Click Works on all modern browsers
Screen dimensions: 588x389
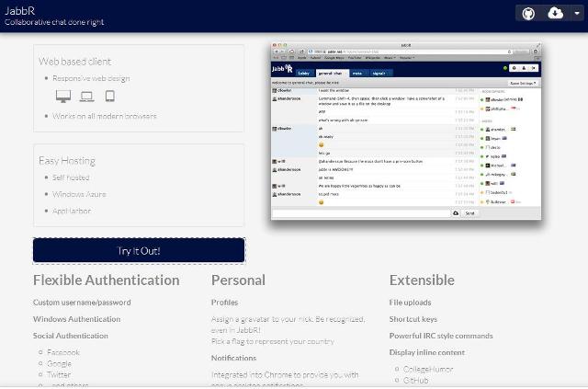tap(105, 117)
